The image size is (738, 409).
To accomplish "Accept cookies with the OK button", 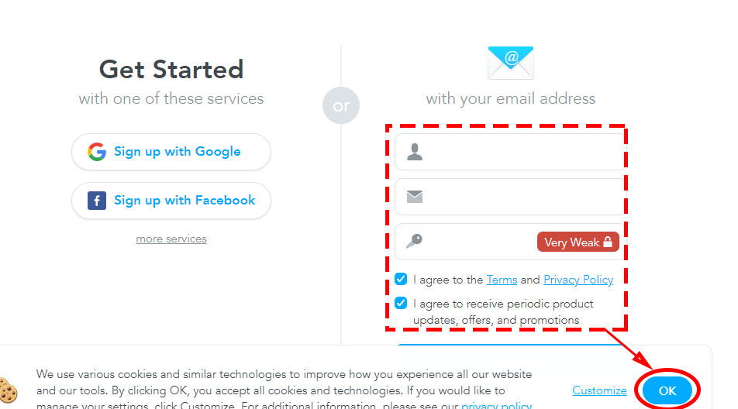I will pyautogui.click(x=667, y=391).
